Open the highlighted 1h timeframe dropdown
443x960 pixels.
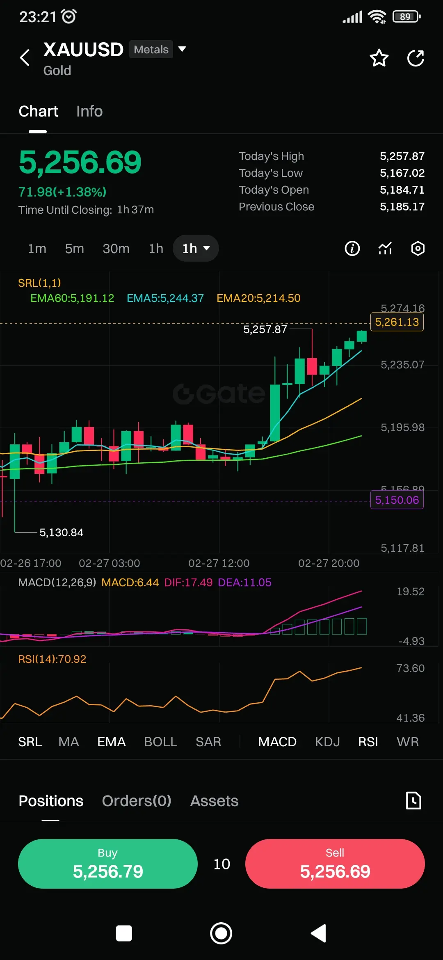tap(196, 248)
